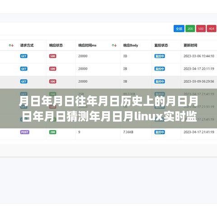This screenshot has width=217, height=217.
Task: Click sort arrows left of 请求方式
Action: 11,45
